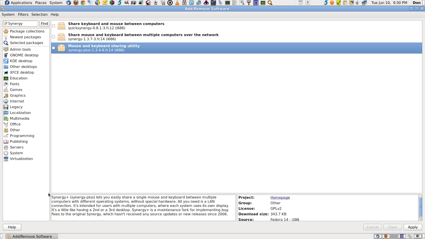Click the Firefox icon in bottom panel
Viewport: 425px width, 239px height.
click(x=386, y=236)
